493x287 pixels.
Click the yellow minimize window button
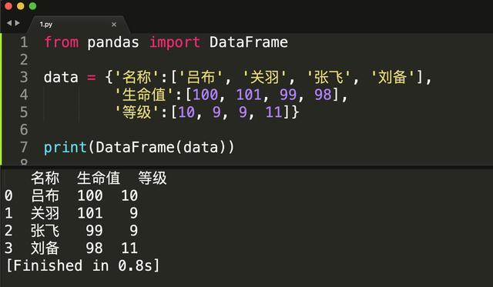21,6
